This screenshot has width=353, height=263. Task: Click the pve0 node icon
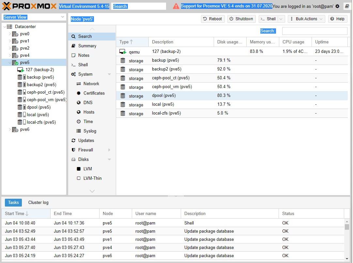[x=15, y=34]
